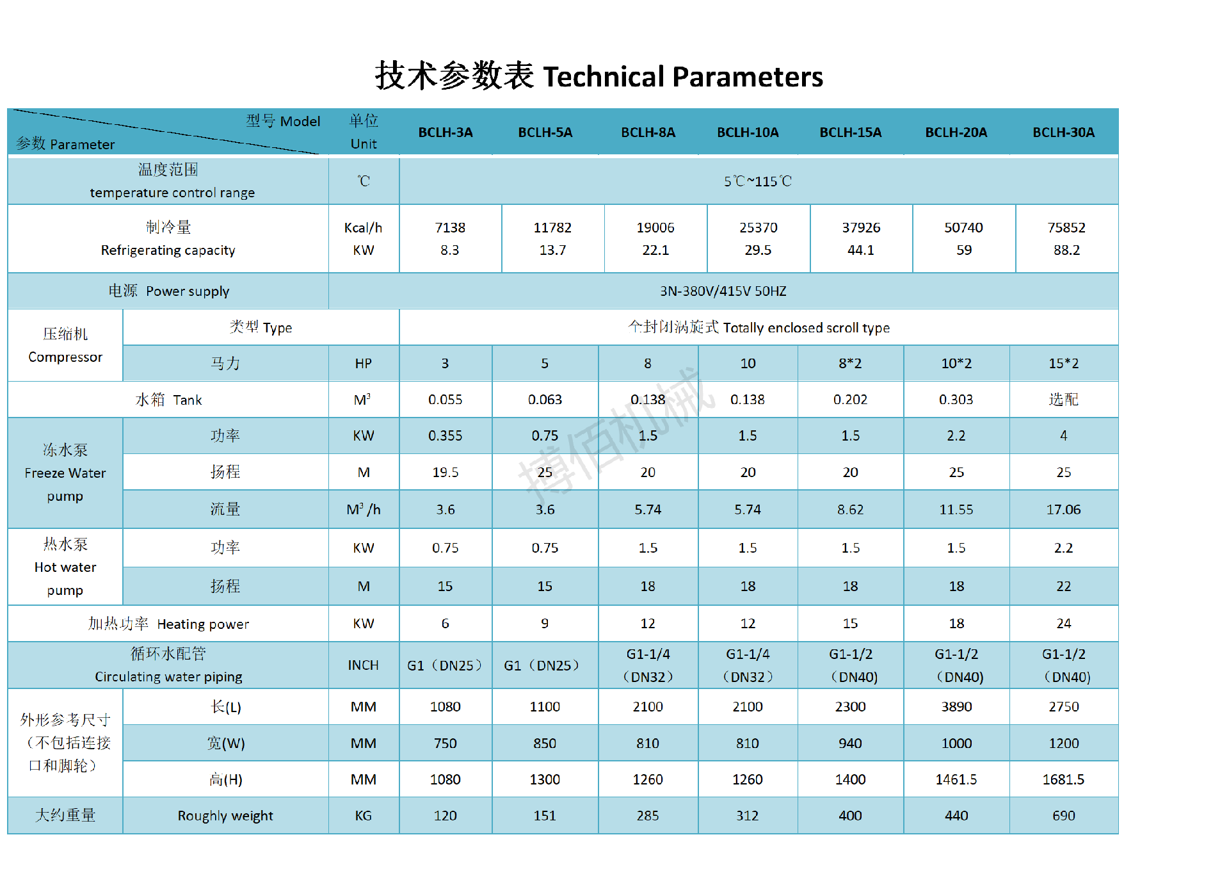1229x869 pixels.
Task: Click the tank value 0.303
Action: tap(956, 400)
